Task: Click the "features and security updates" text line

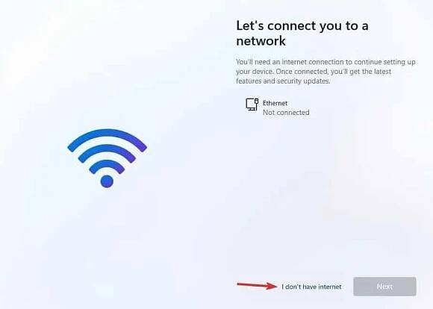Action: [283, 81]
